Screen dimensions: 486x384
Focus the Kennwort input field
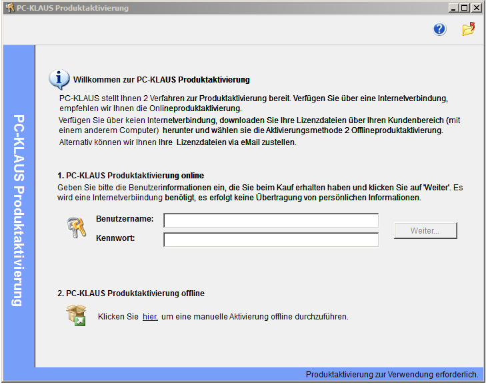(x=271, y=240)
